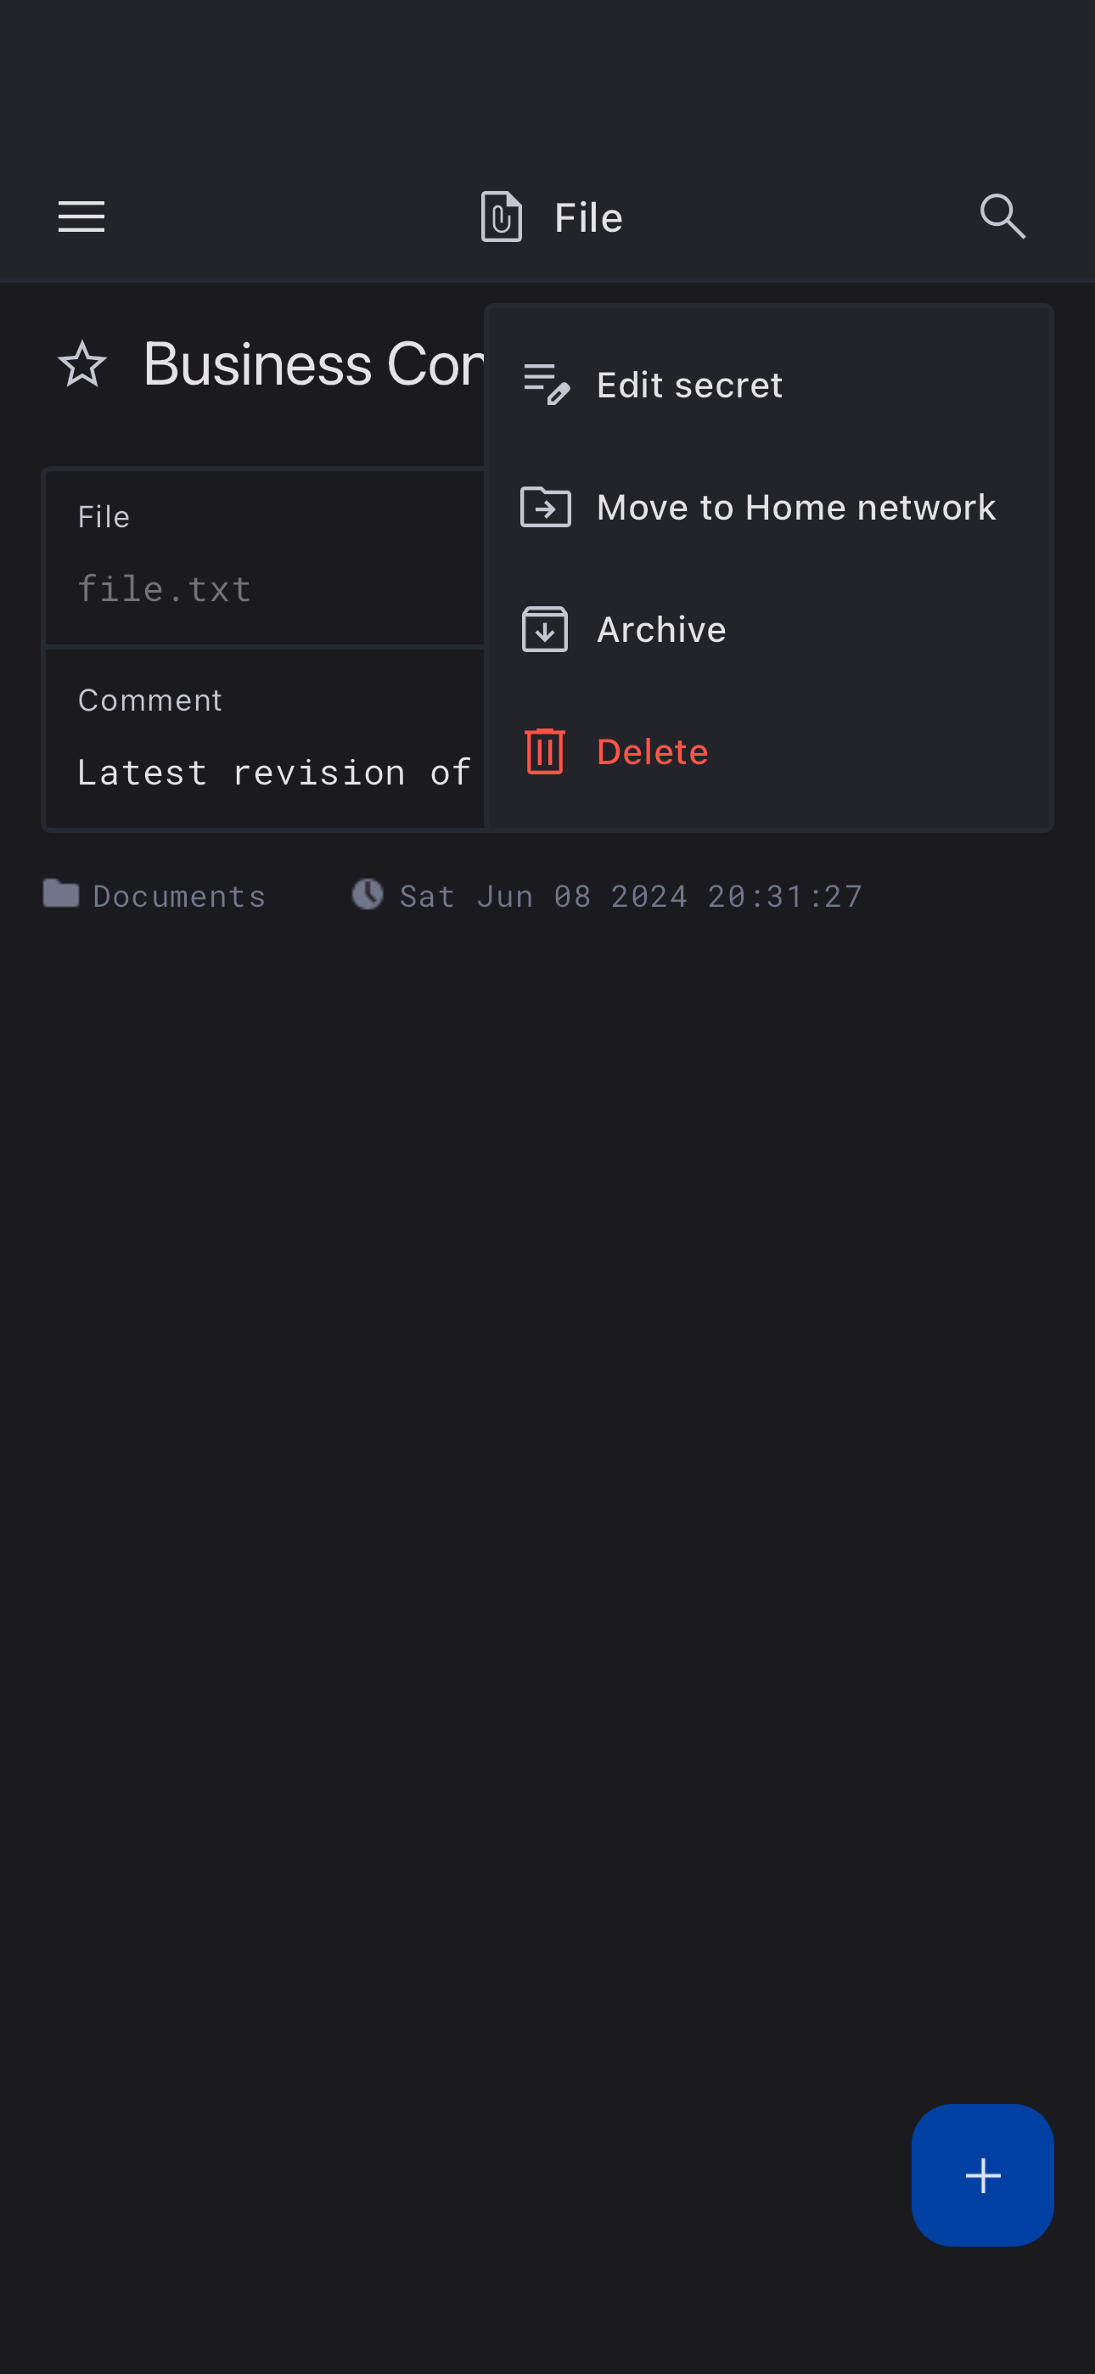Select the Archive menu entry

click(x=768, y=629)
